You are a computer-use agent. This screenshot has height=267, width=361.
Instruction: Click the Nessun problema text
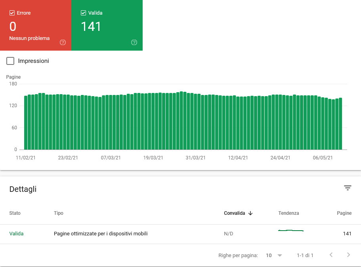29,38
